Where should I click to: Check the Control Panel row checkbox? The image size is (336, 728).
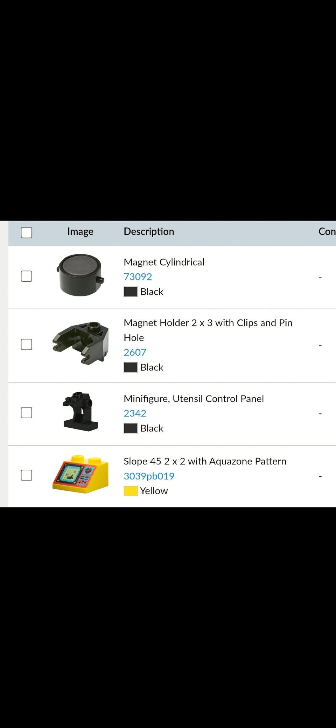click(x=27, y=413)
